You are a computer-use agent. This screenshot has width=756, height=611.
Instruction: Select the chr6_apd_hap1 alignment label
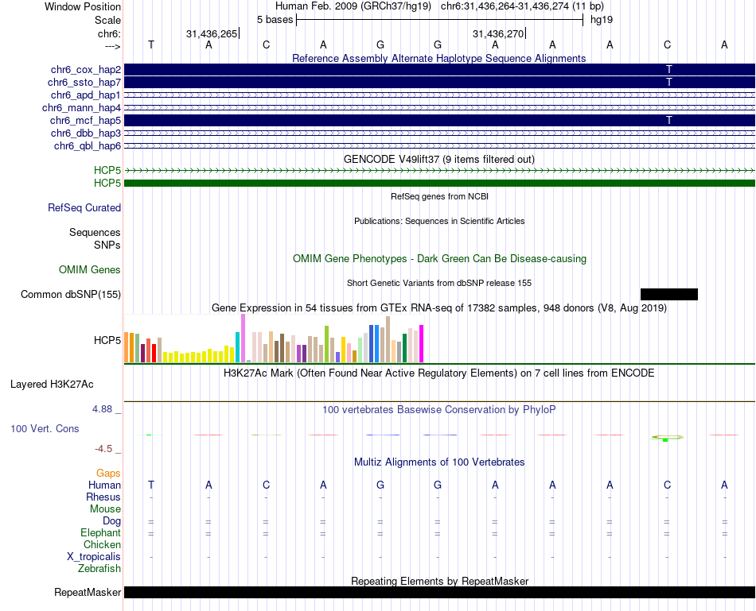86,95
